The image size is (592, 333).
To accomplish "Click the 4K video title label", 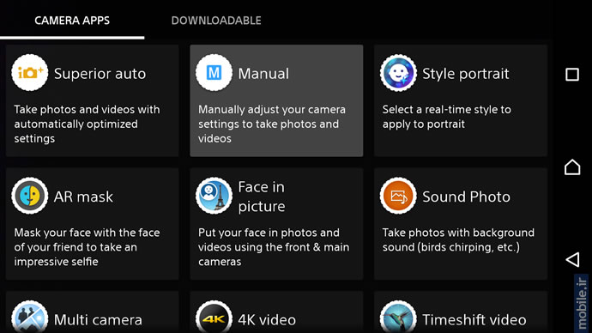I will [267, 320].
